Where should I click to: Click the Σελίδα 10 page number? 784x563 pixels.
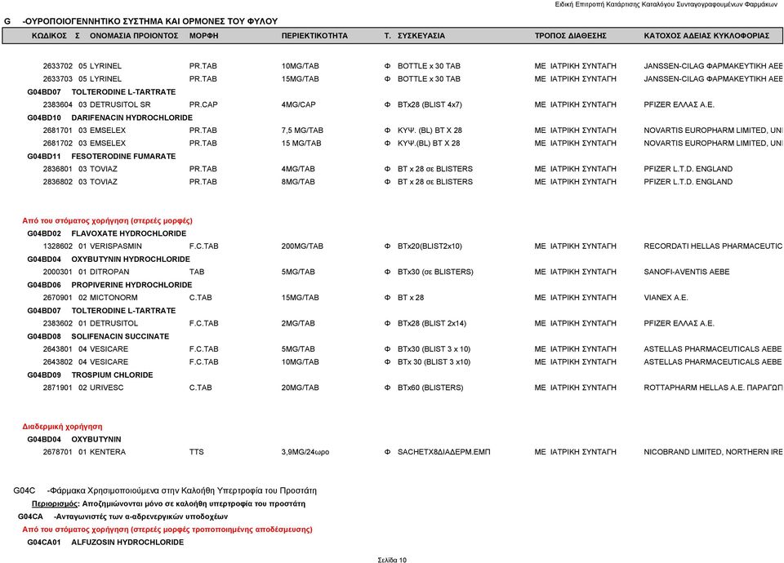pyautogui.click(x=392, y=560)
